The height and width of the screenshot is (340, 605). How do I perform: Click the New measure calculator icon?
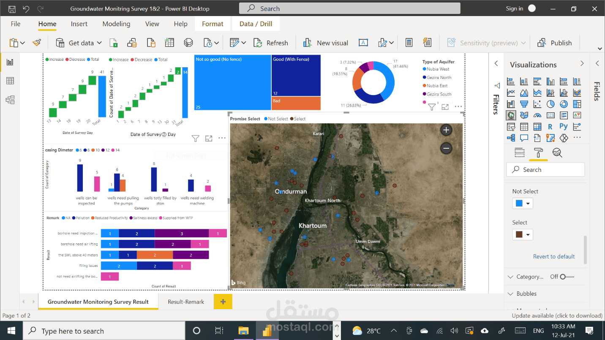click(409, 43)
